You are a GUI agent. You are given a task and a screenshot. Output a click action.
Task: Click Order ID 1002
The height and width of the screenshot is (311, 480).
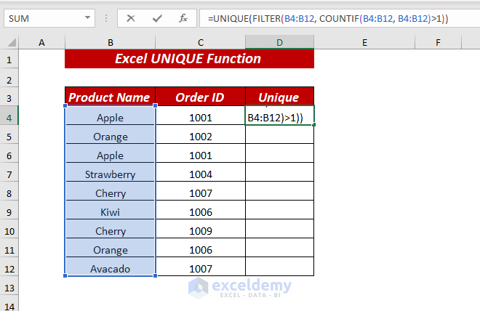(x=201, y=134)
